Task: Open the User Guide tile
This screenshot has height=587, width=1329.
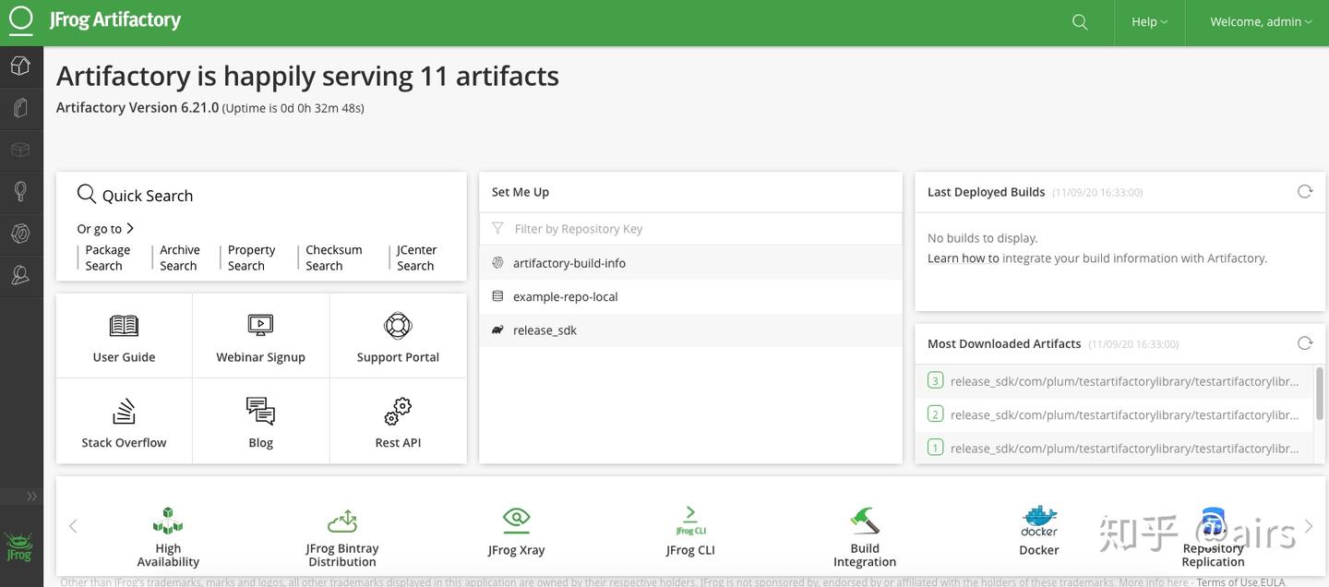Action: [124, 336]
